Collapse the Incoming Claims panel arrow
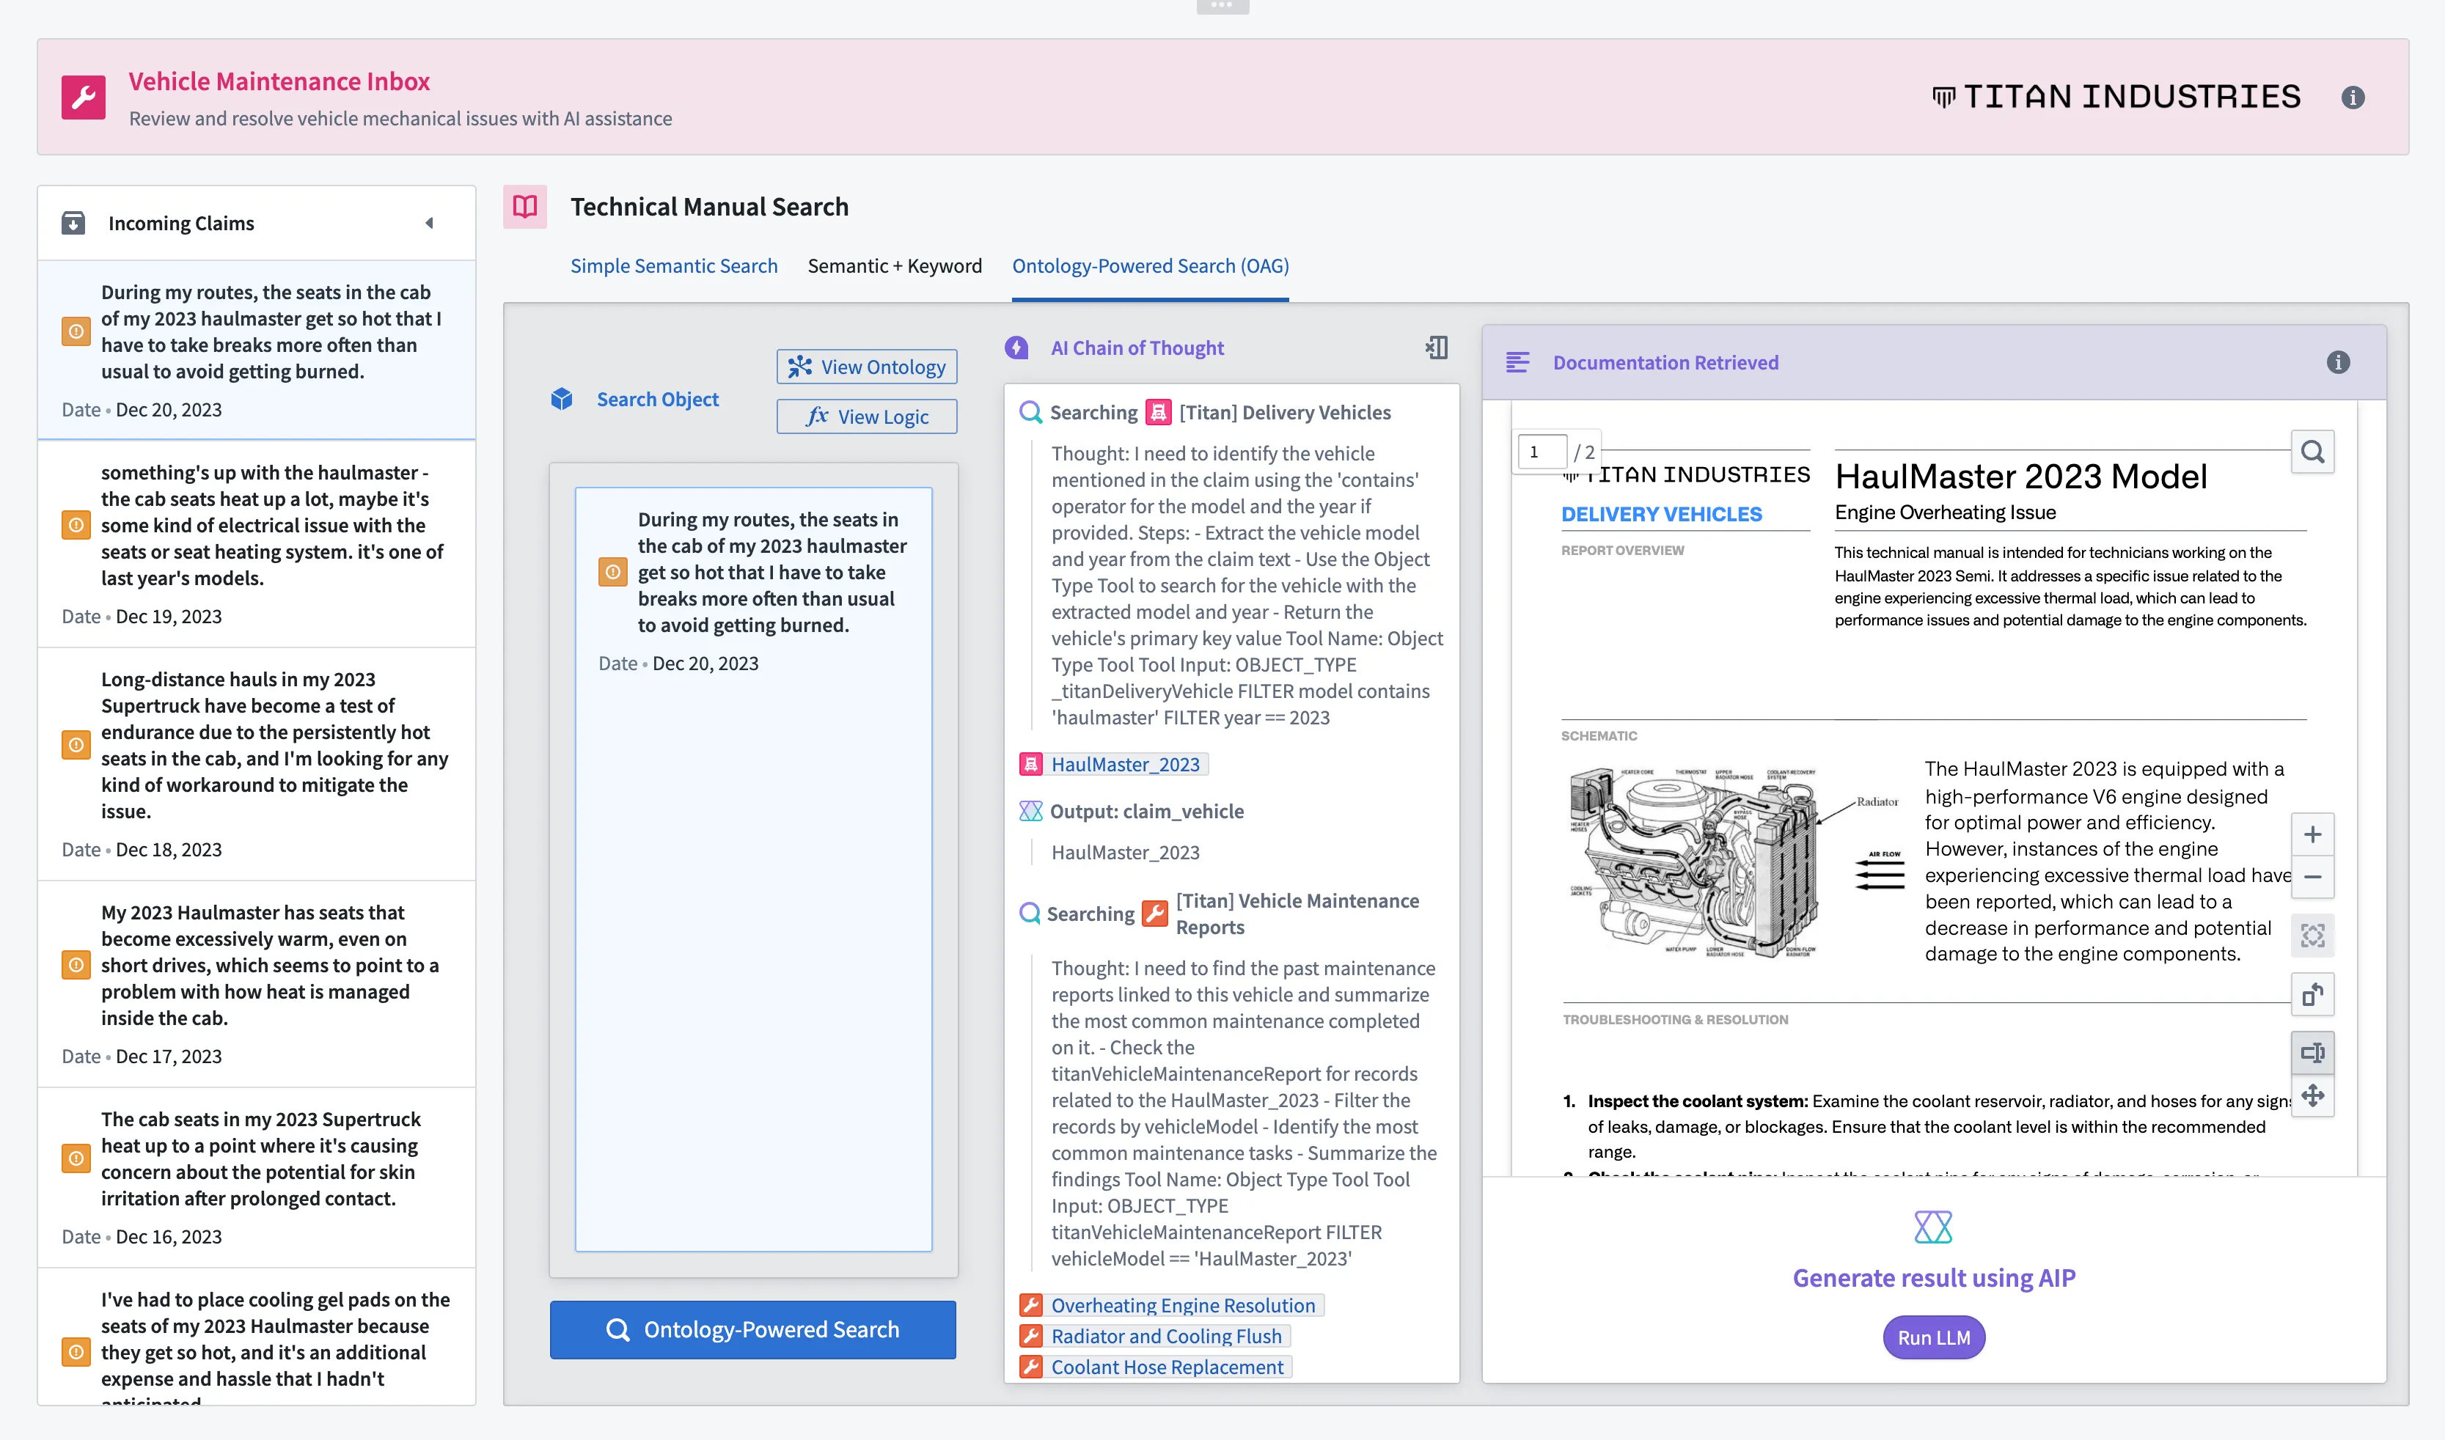The height and width of the screenshot is (1440, 2445). click(429, 223)
